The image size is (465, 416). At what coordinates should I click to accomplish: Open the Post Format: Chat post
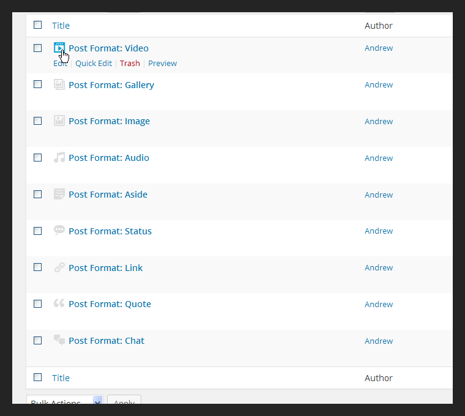[x=106, y=341]
